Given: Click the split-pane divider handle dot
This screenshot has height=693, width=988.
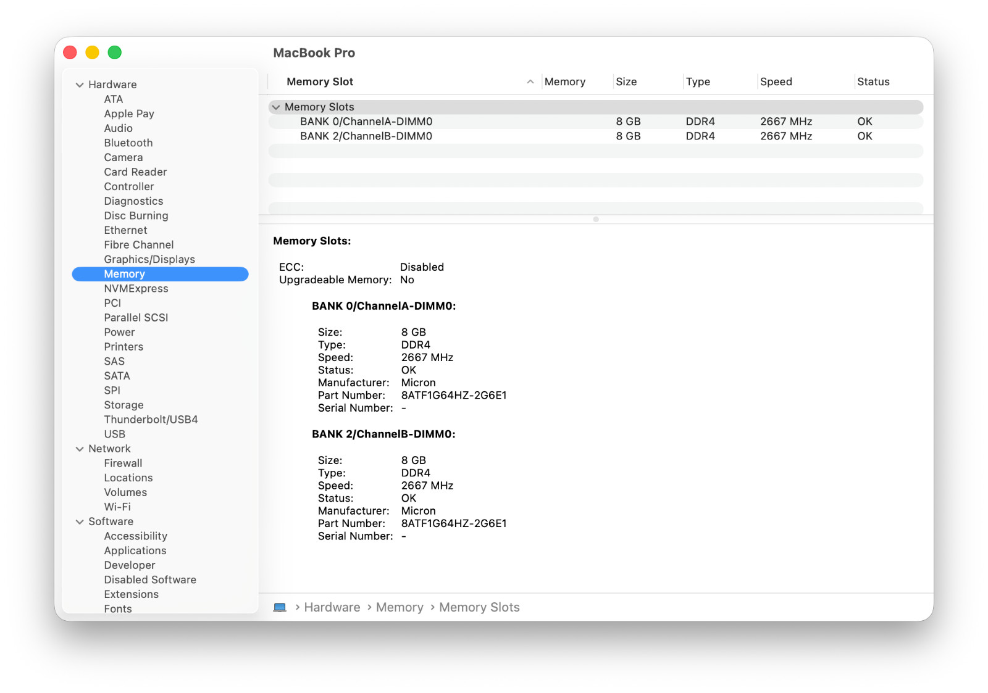Looking at the screenshot, I should [x=596, y=219].
